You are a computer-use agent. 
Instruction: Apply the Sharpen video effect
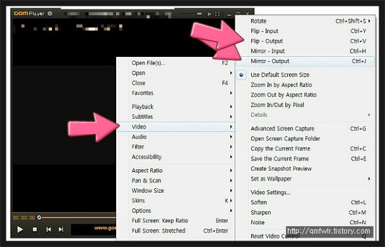[305, 213]
